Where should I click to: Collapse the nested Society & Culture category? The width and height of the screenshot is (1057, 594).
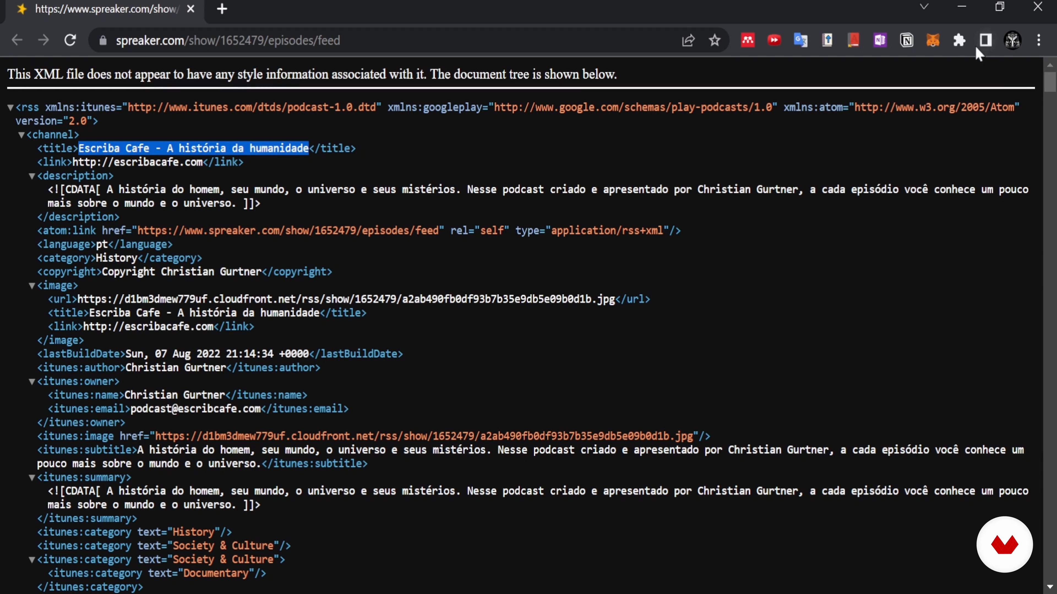pos(32,560)
